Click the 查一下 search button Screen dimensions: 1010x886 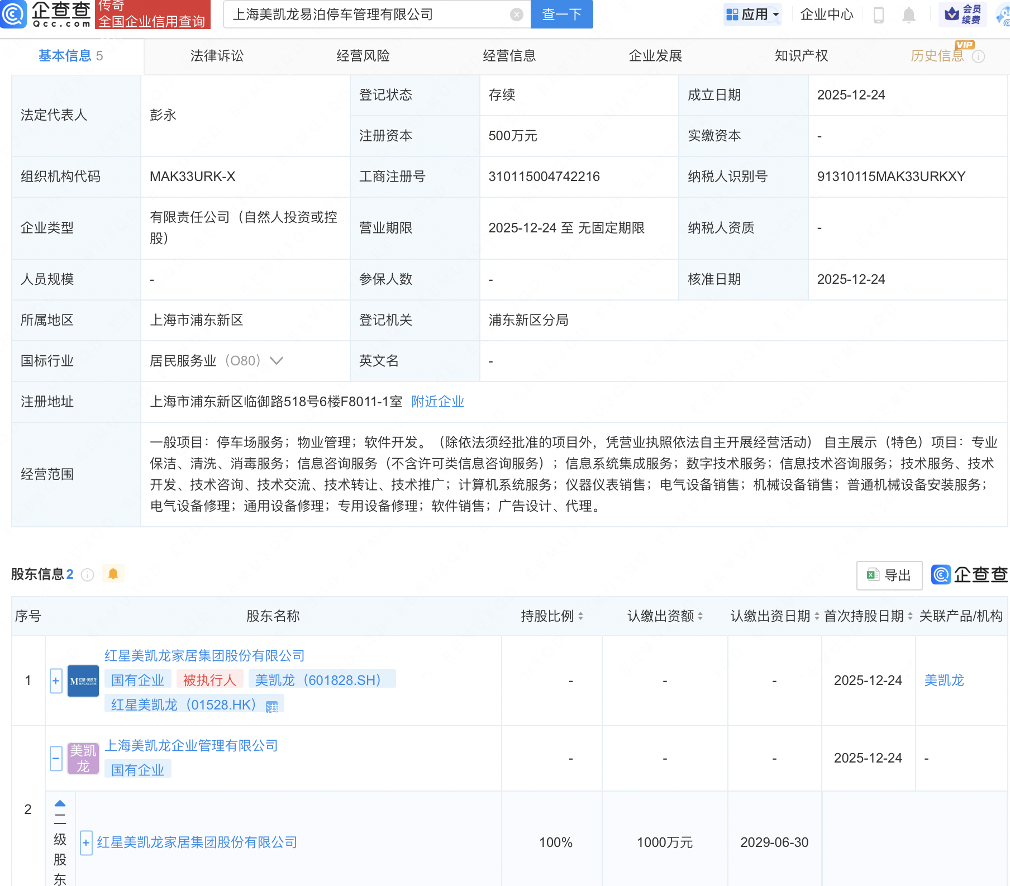pyautogui.click(x=561, y=15)
